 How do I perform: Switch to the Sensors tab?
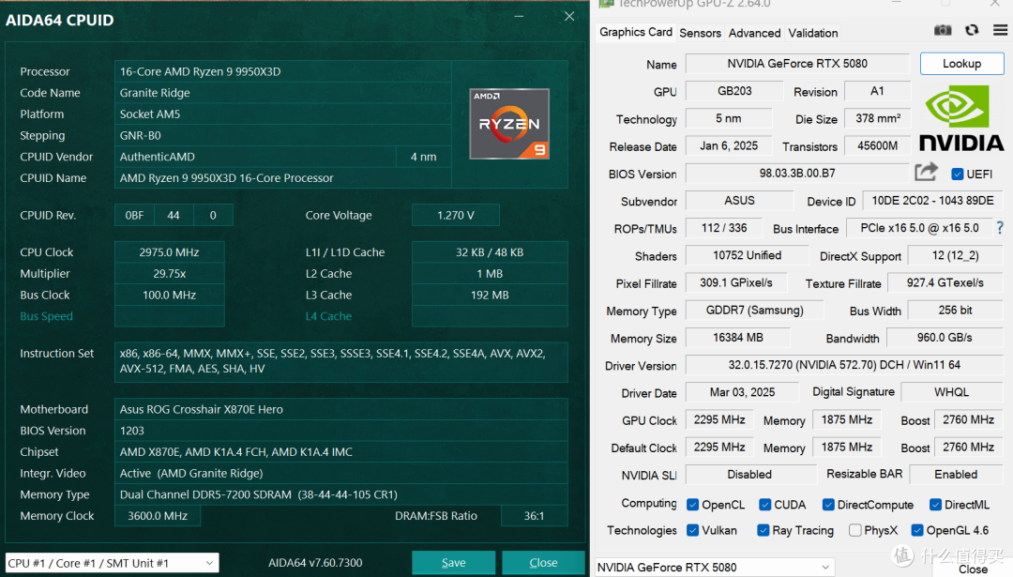700,33
